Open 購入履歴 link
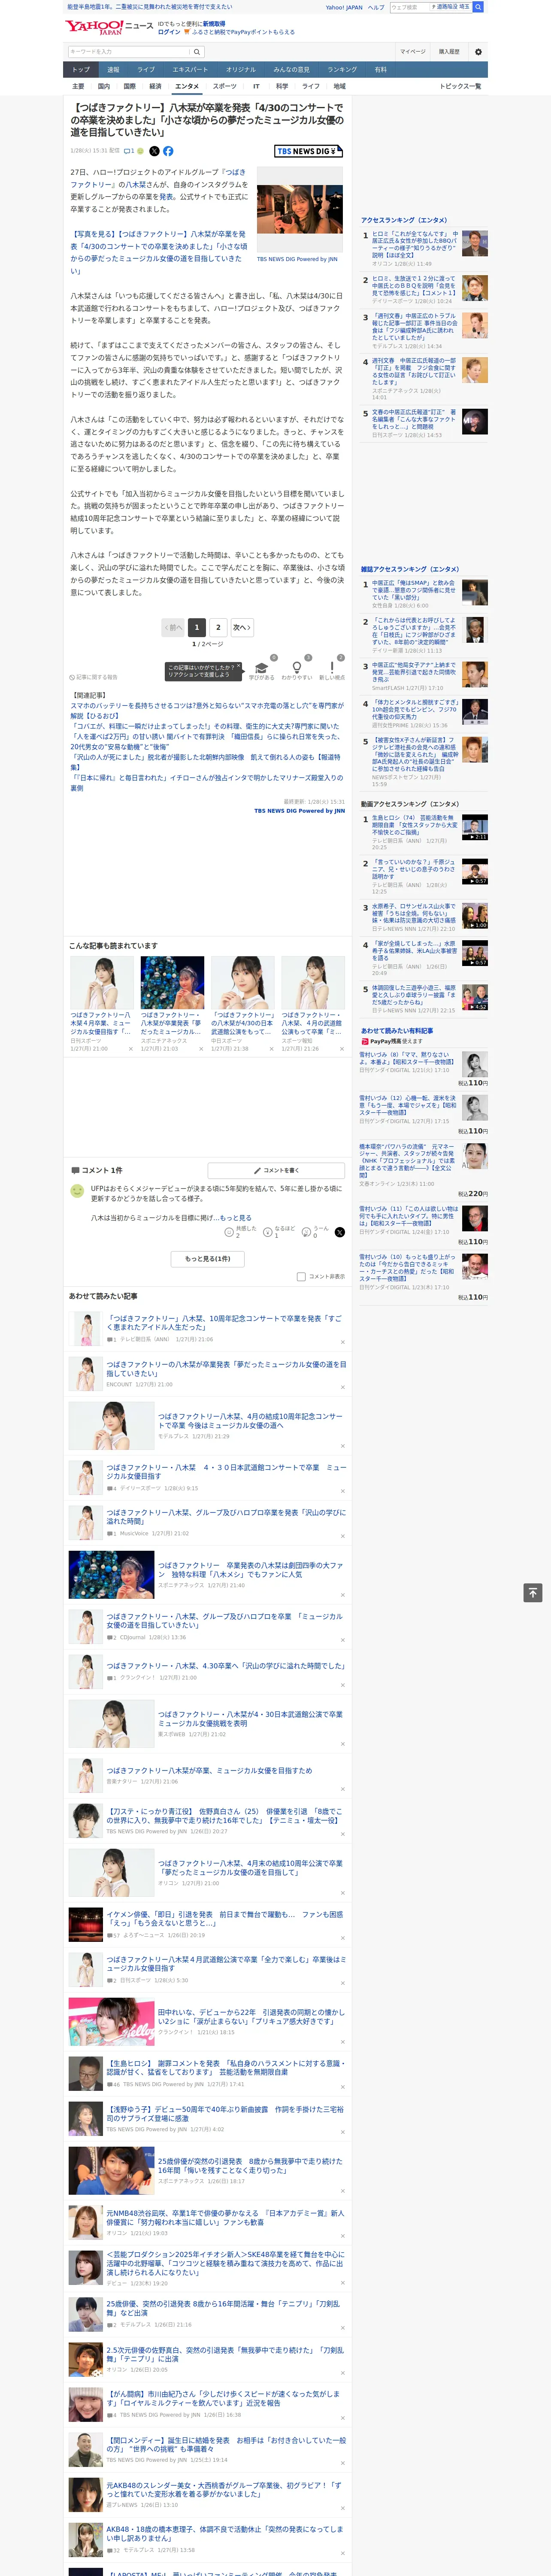551x2576 pixels. click(x=449, y=51)
